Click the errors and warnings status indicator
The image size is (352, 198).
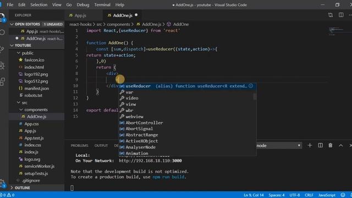[7, 195]
